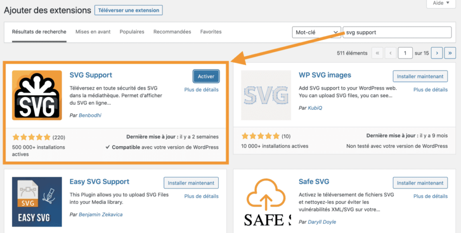Click the WP SVG images star rating

tap(261, 136)
